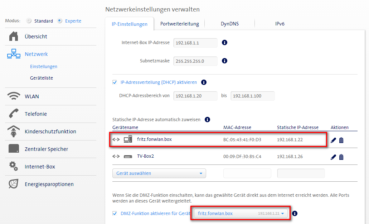This screenshot has width=369, height=224.
Task: Show info for Internet-Box IP-Adresse
Action: point(225,43)
